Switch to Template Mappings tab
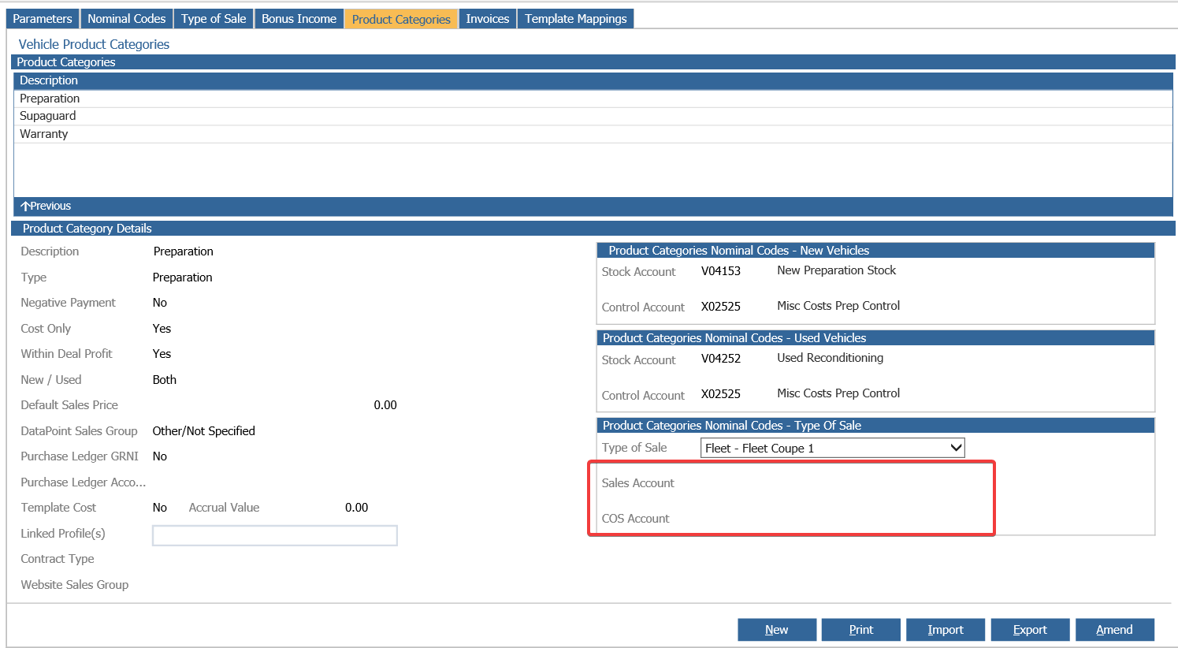1178x648 pixels. click(x=576, y=19)
